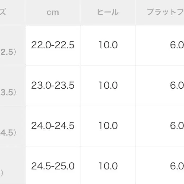Click the size cell ending in 2.5)
Image resolution: width=184 pixels, height=184 pixels.
(8, 52)
